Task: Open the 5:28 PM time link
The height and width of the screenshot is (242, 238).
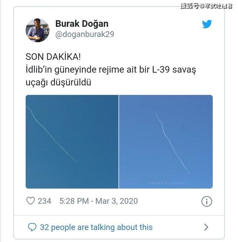Action: tap(74, 201)
